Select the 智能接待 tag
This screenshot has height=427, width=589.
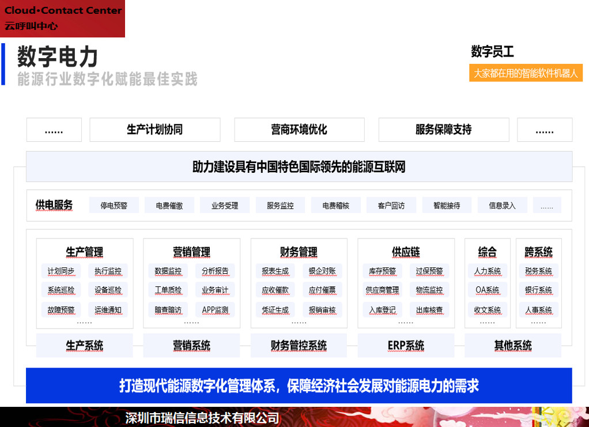(447, 205)
